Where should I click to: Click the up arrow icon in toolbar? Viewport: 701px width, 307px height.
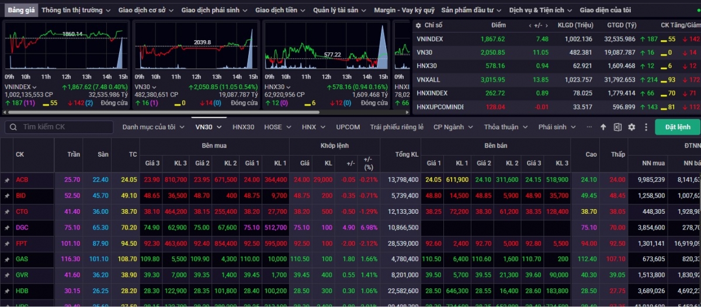coord(603,127)
